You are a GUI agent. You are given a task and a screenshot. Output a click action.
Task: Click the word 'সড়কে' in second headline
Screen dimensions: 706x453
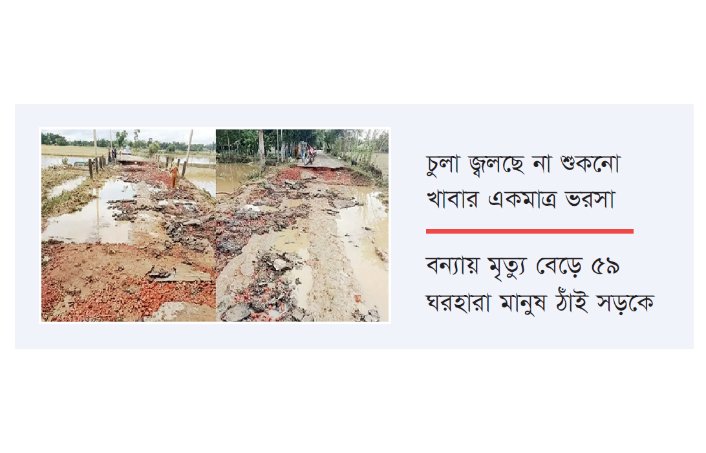pos(625,303)
